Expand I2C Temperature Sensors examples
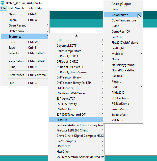The height and width of the screenshot is (161, 157). pos(76,157)
